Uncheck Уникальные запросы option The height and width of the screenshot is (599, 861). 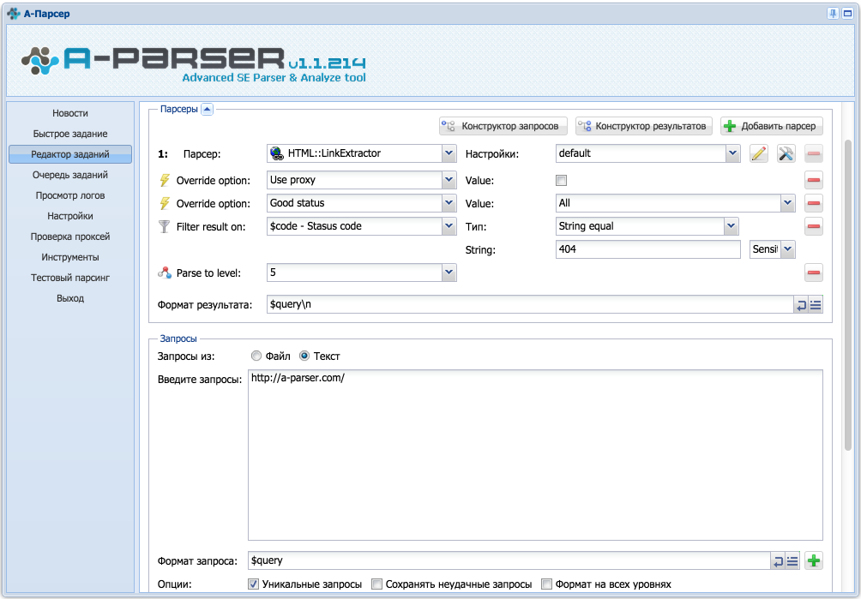(x=253, y=584)
